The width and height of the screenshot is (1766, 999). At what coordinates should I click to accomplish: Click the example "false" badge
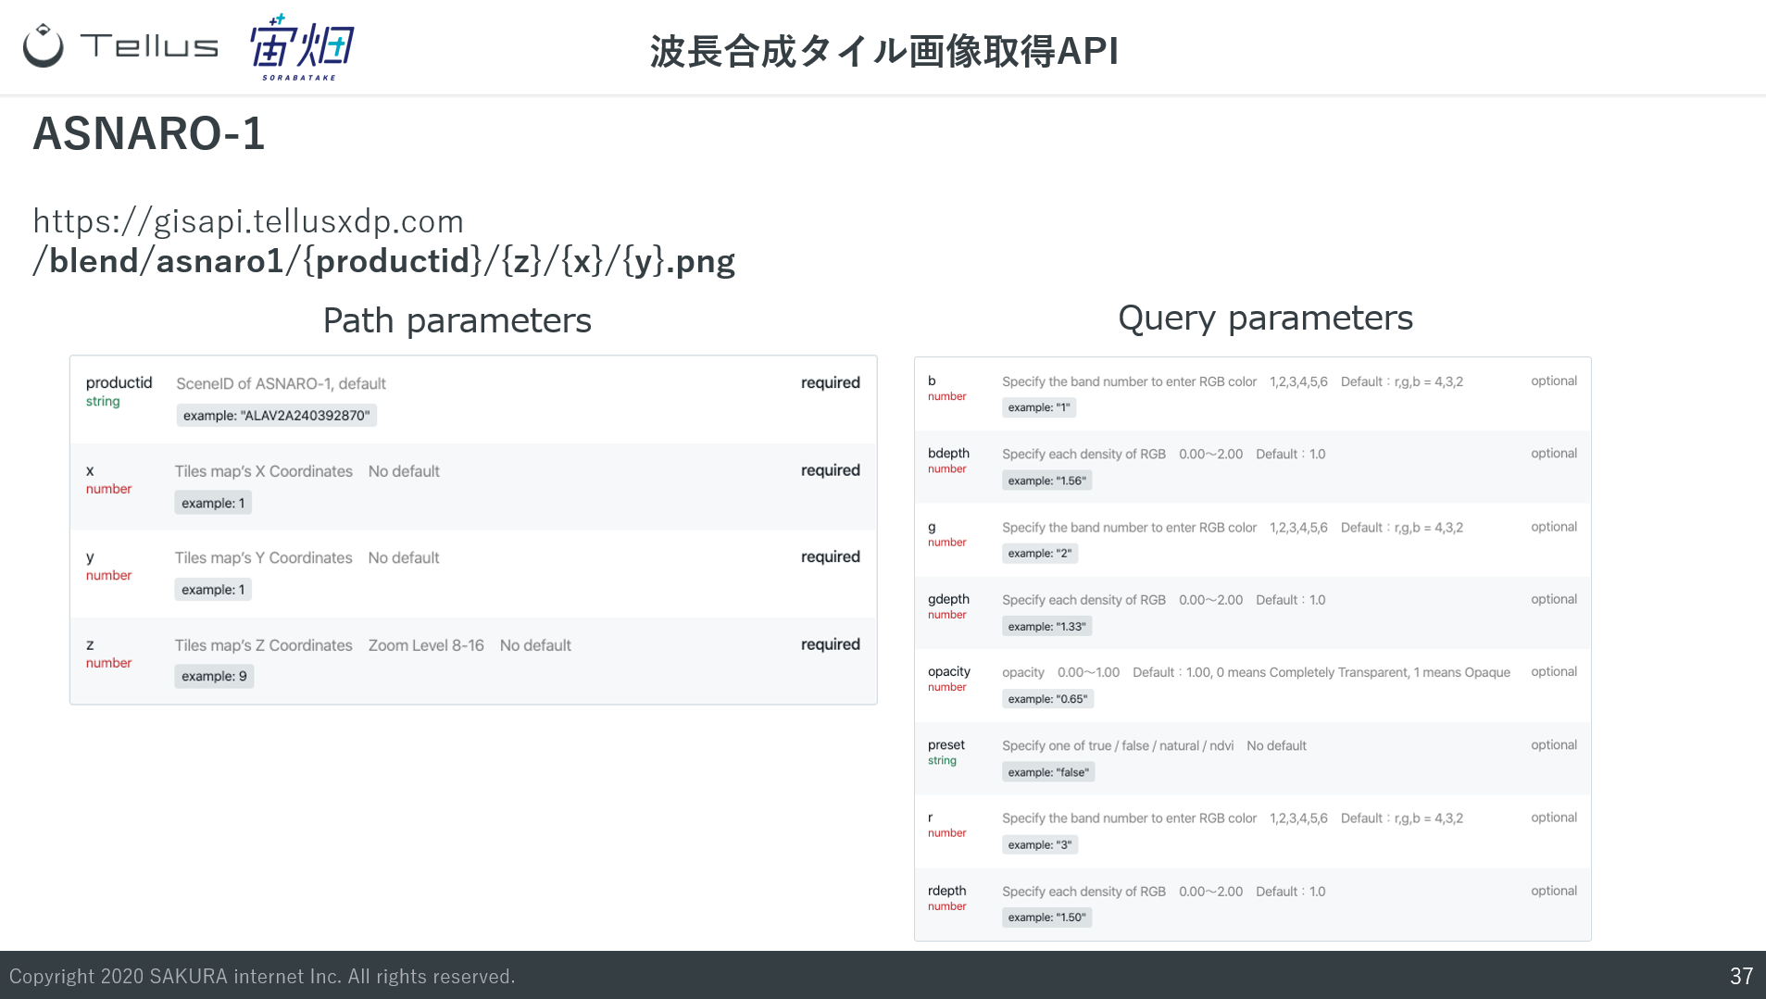(1048, 772)
